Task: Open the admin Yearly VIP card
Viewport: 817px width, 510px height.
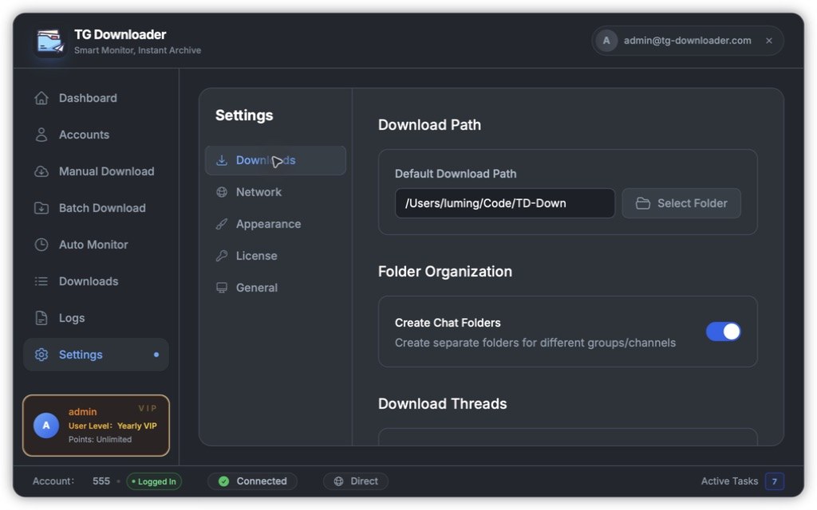Action: coord(96,426)
